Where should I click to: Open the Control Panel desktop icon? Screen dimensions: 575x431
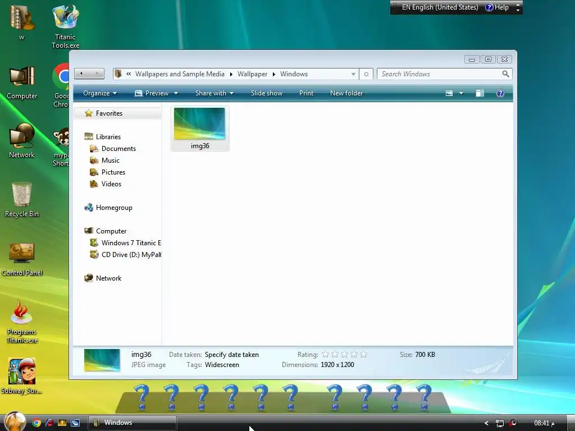point(22,259)
